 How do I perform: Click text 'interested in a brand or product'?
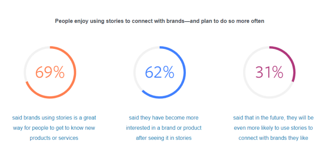[163, 128]
